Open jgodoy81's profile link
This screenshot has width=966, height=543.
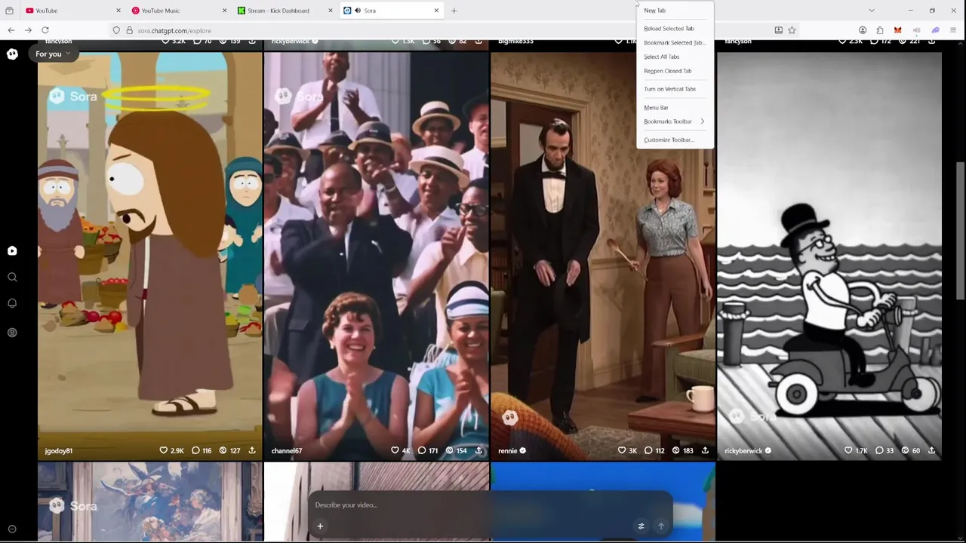[58, 451]
